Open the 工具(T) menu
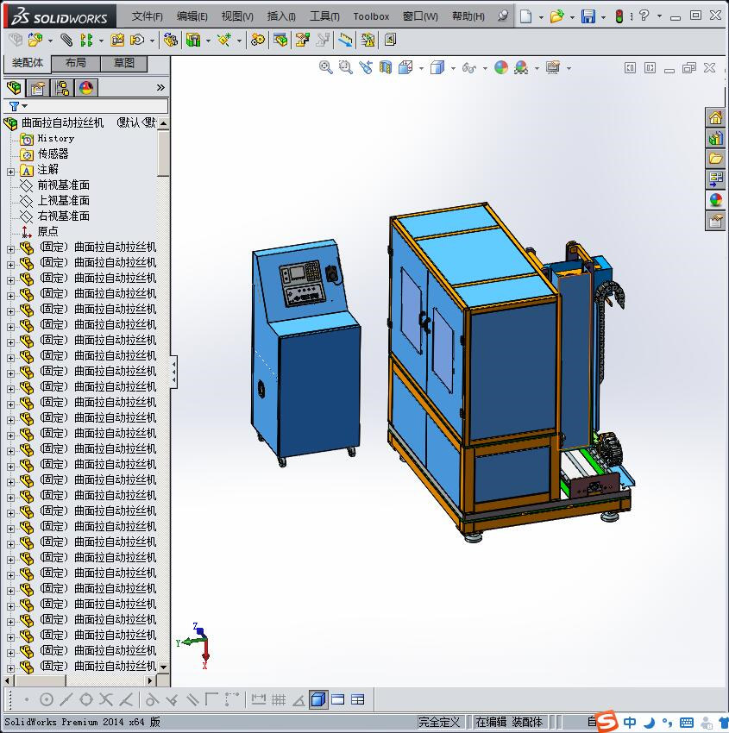The image size is (729, 733). point(324,16)
